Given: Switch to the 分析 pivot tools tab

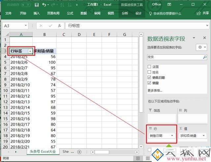Looking at the screenshot, I should [x=125, y=13].
